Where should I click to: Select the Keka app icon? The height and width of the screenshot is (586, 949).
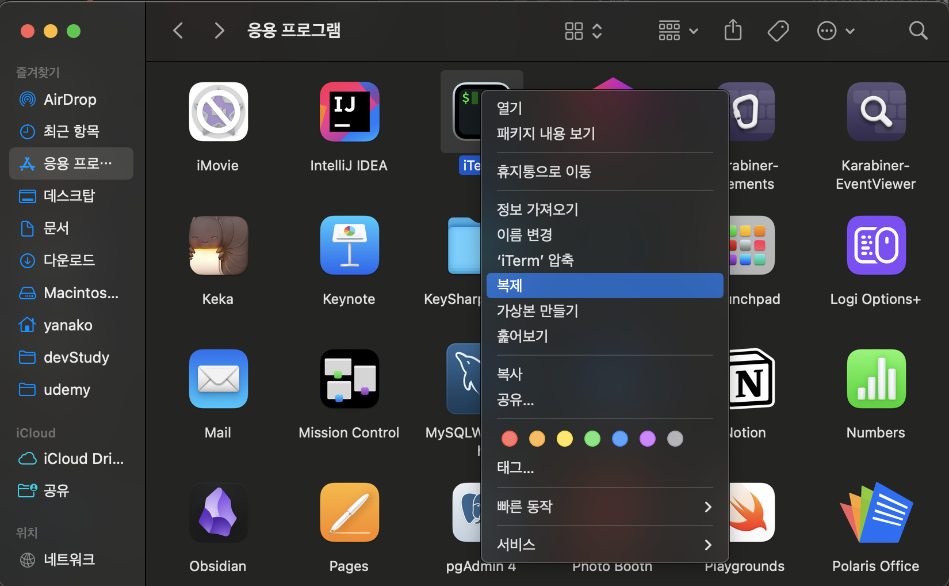coord(218,245)
